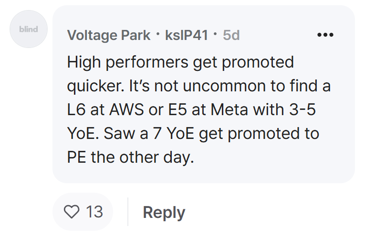
Task: Click "uncommon" in the comment text
Action: 224,86
